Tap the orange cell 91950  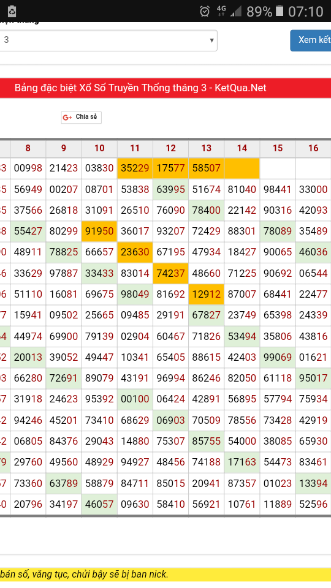click(x=99, y=231)
